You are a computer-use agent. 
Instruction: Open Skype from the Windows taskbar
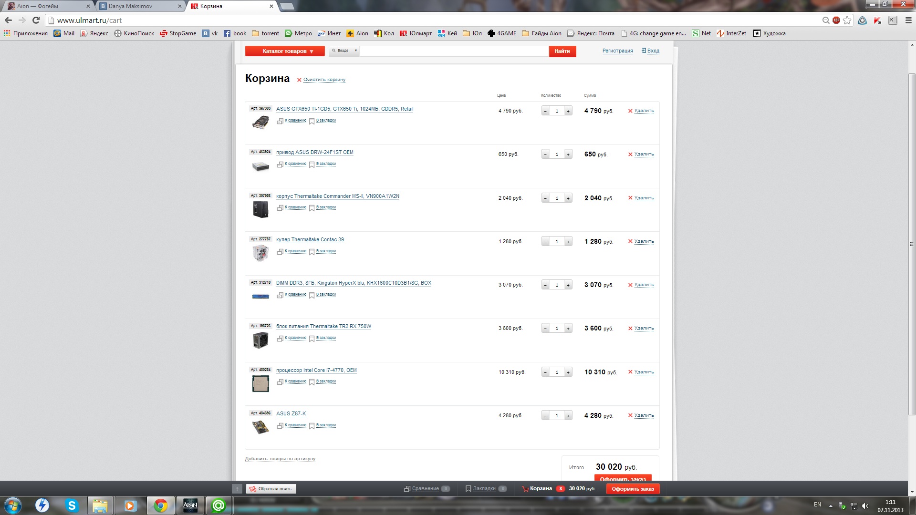[72, 505]
